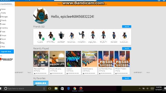Click the Upgrade Now button
The width and height of the screenshot is (166, 93).
(x=7, y=52)
